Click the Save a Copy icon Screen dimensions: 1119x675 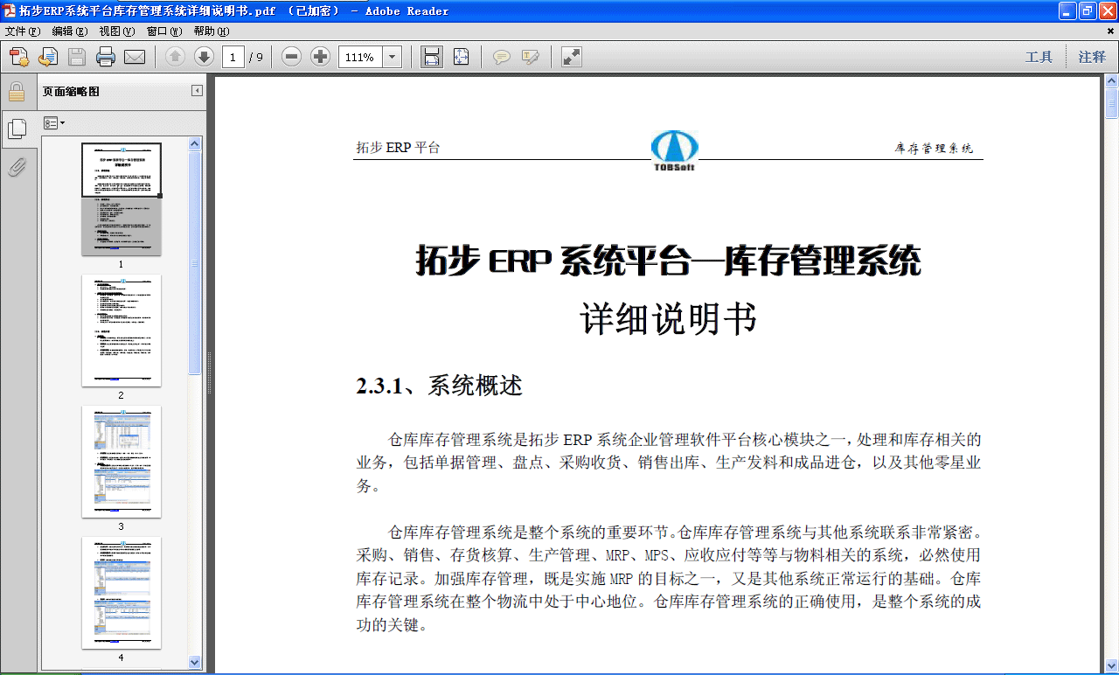(77, 56)
